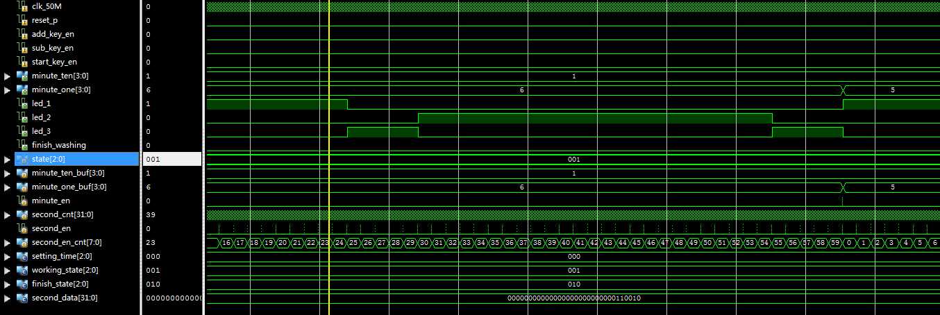
Task: Click the minute_en signal icon
Action: point(22,201)
